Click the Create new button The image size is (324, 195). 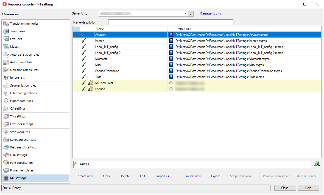pyautogui.click(x=85, y=176)
